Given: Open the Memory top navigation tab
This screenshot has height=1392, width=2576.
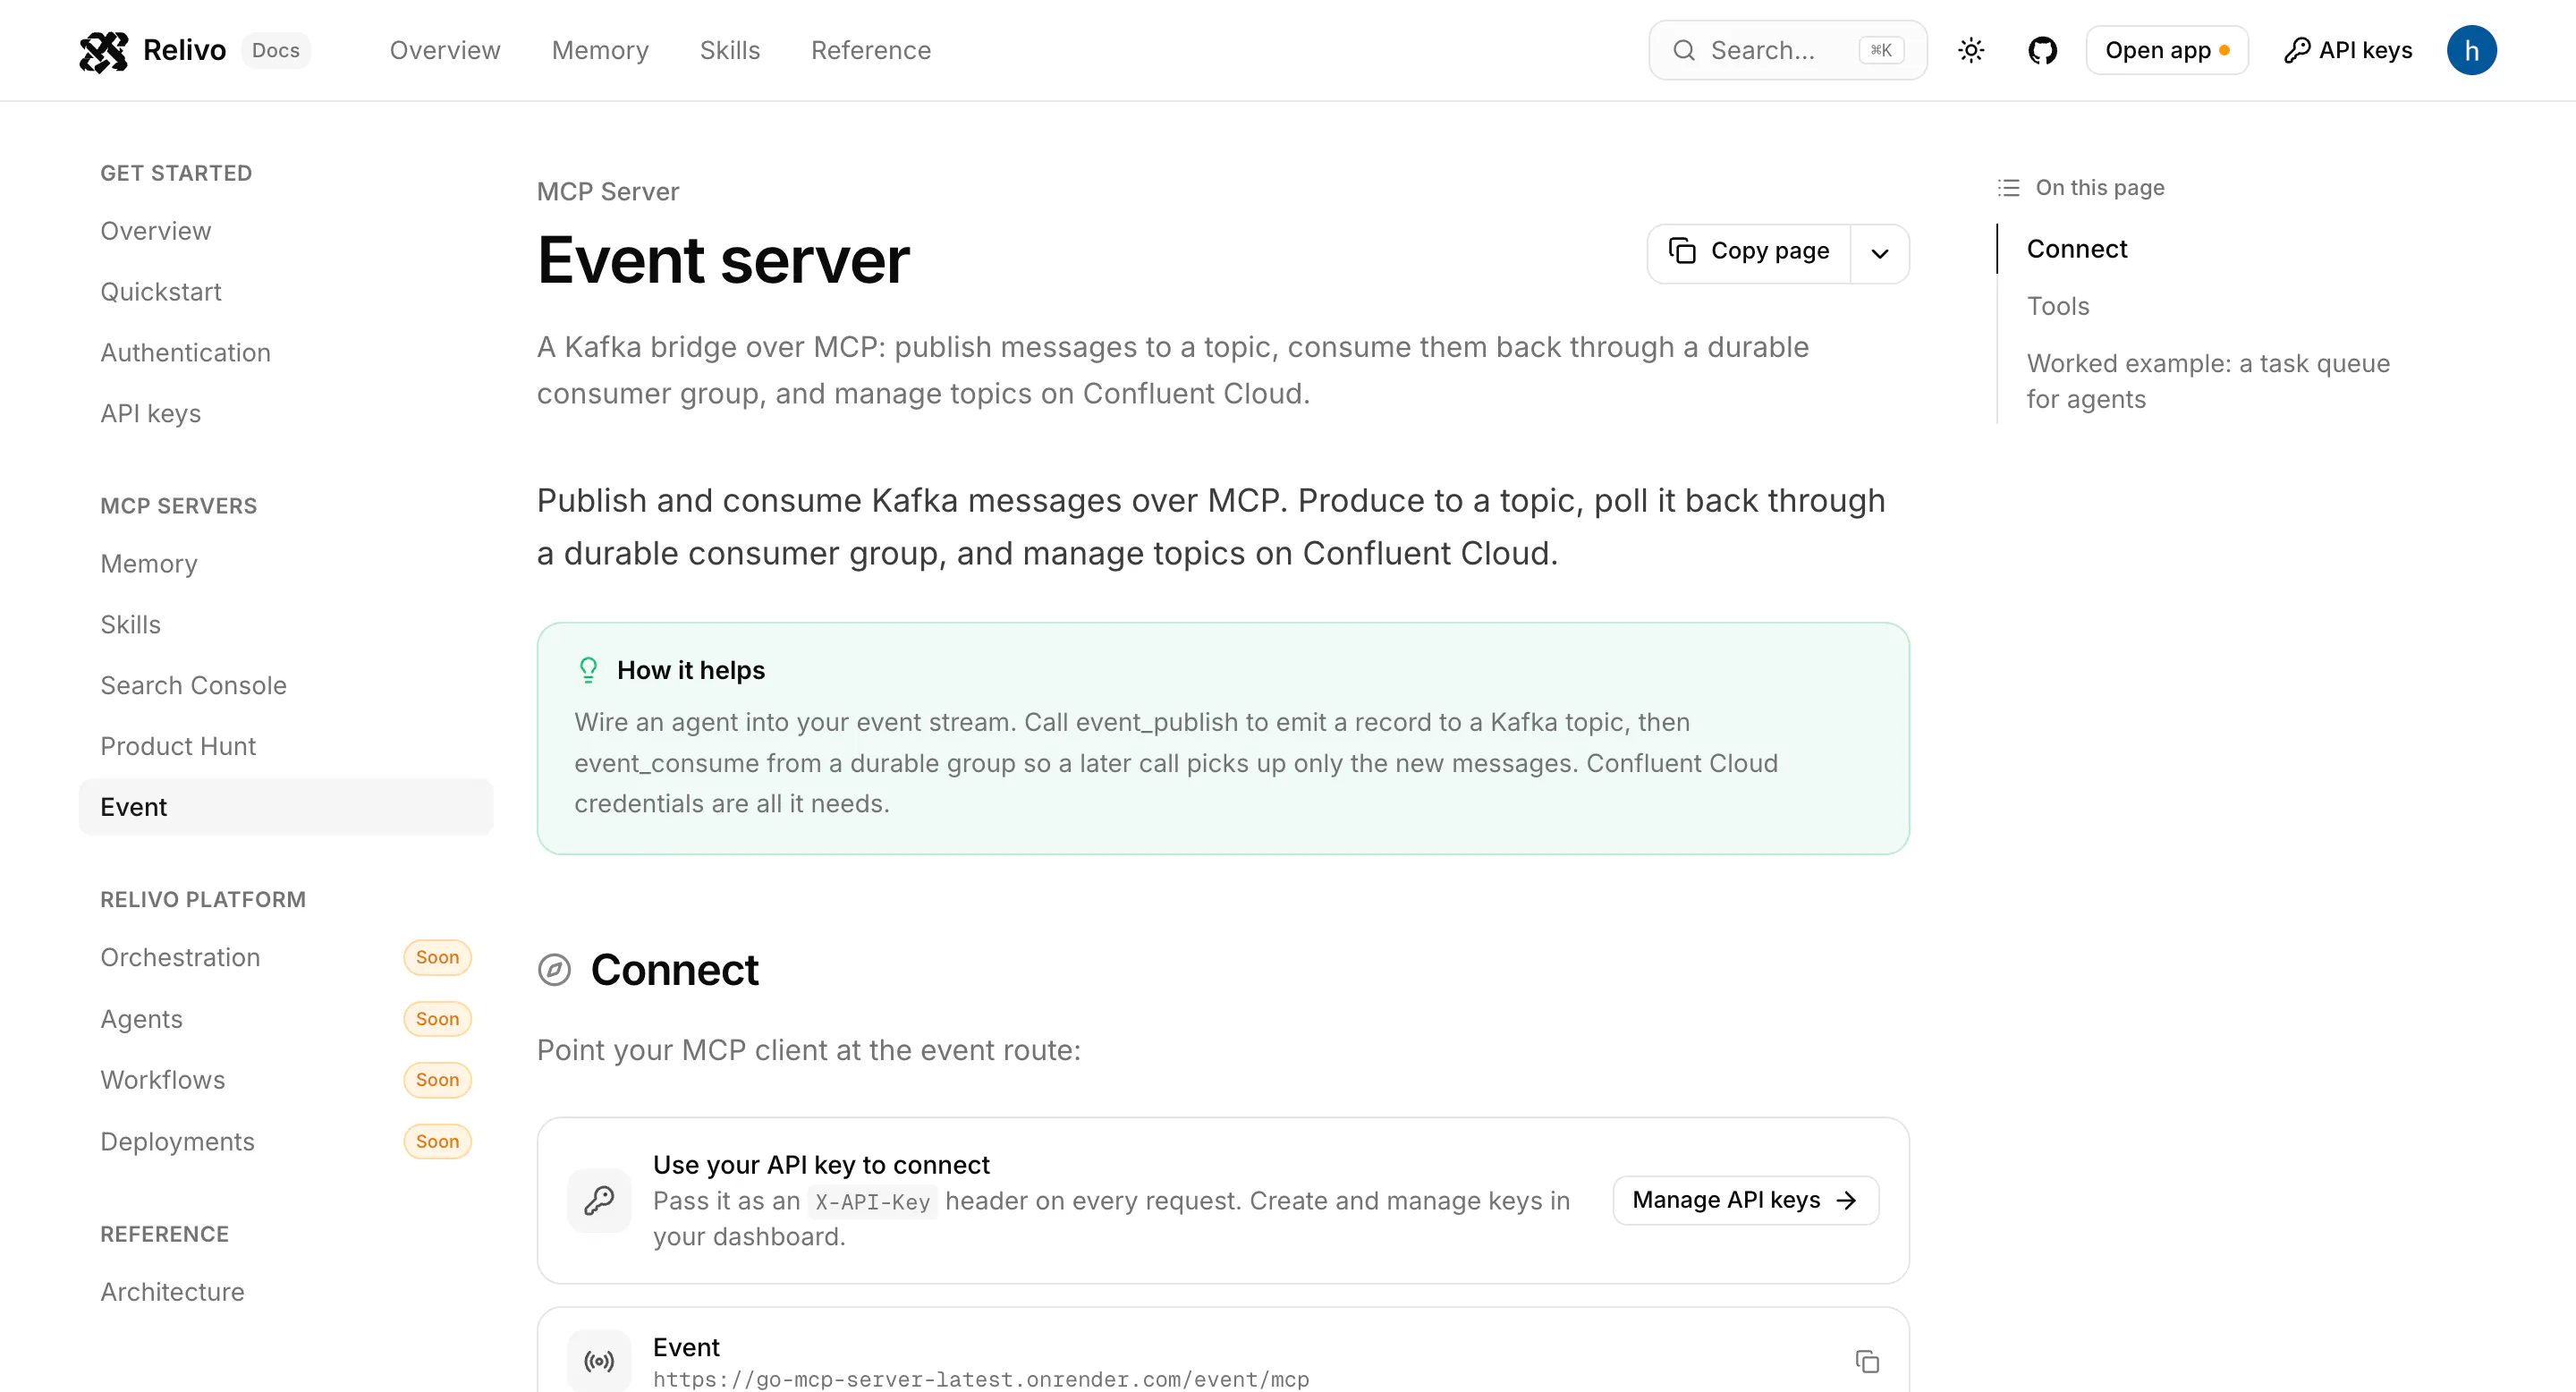Looking at the screenshot, I should click(x=600, y=50).
